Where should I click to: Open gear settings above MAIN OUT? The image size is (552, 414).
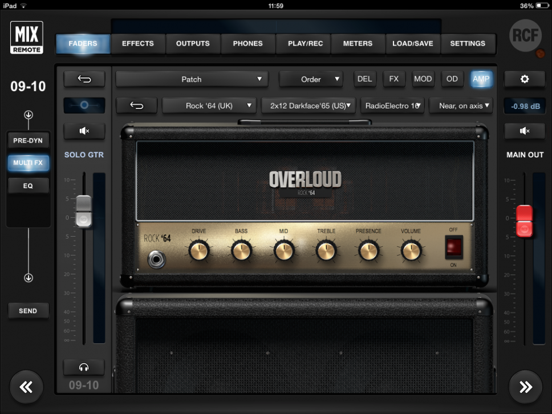[525, 79]
